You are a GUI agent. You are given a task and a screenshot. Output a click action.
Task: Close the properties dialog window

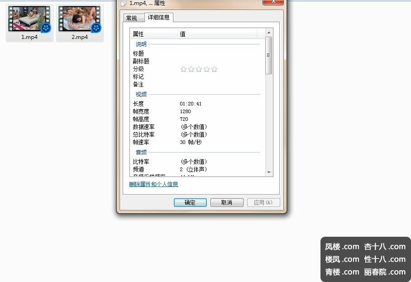click(275, 2)
